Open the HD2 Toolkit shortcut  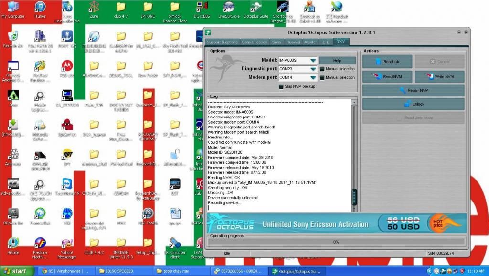[x=148, y=216]
